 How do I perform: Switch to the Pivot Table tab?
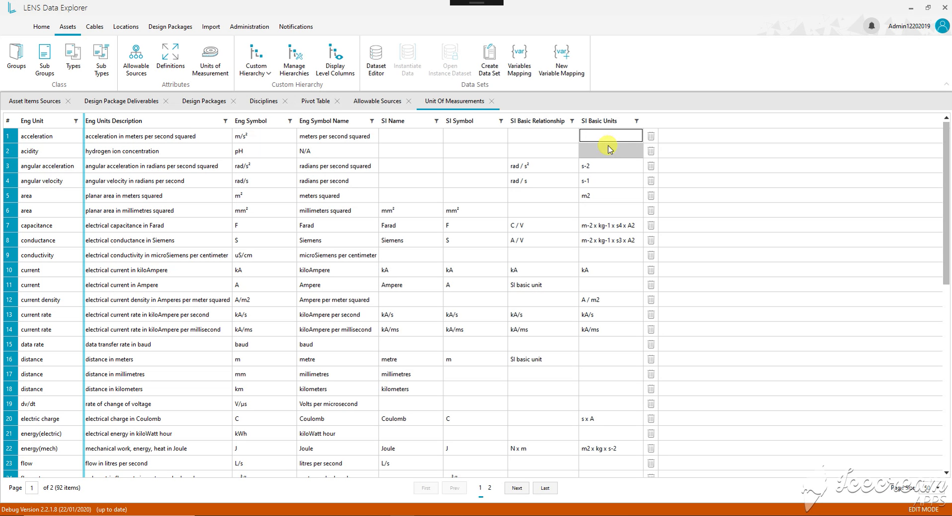pyautogui.click(x=316, y=101)
